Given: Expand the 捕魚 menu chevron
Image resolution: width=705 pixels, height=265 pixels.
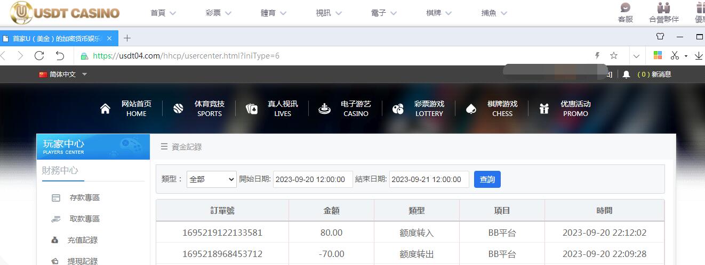Looking at the screenshot, I should tap(504, 13).
